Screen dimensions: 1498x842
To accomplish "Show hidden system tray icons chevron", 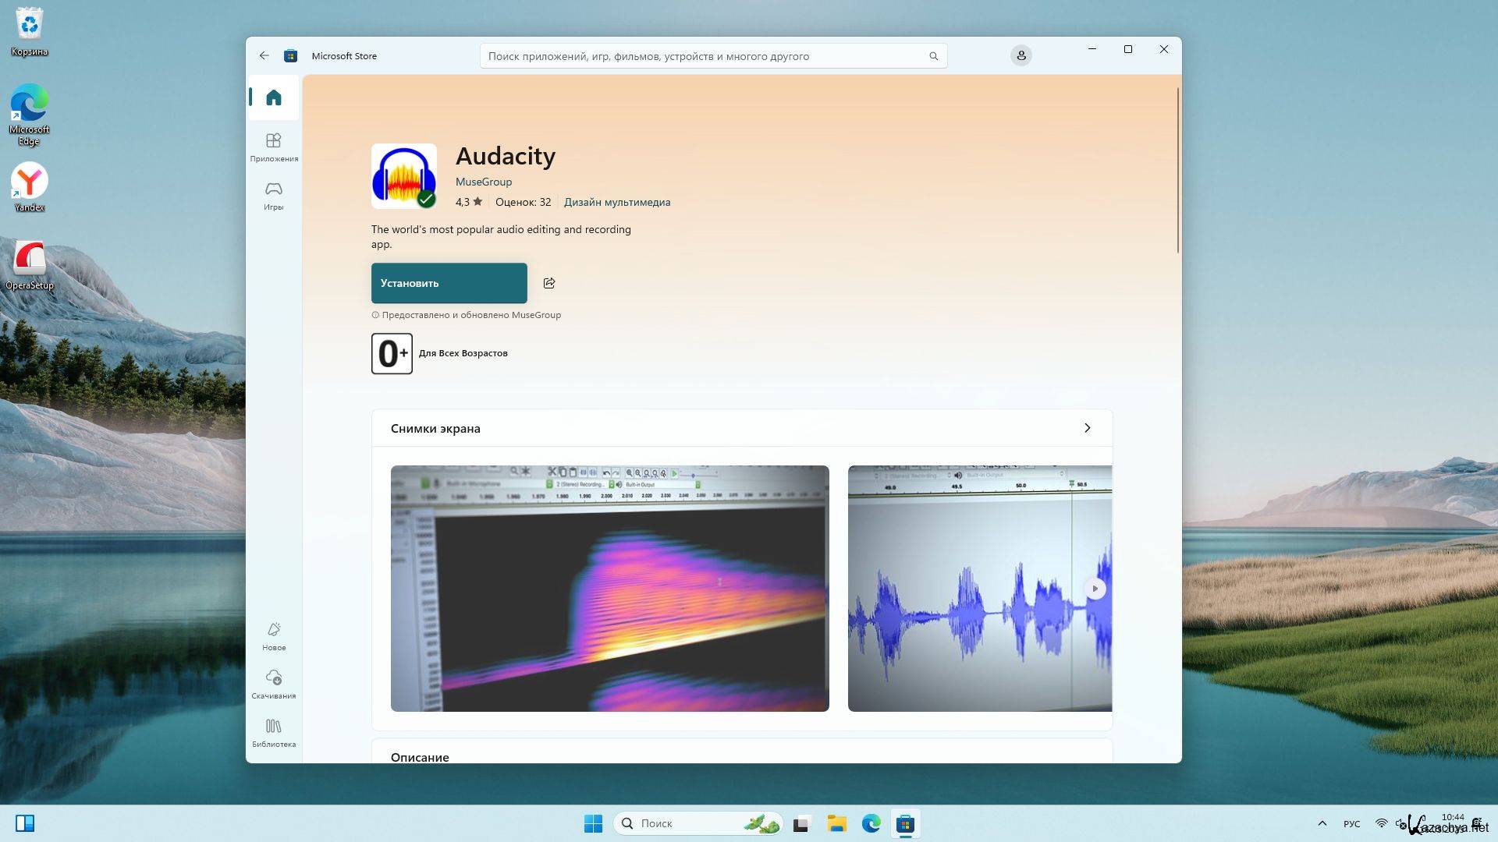I will tap(1322, 823).
